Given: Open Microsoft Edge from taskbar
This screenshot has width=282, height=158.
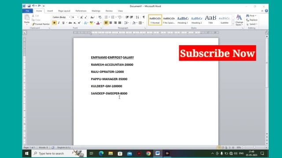Looking at the screenshot, I should pos(101,153).
